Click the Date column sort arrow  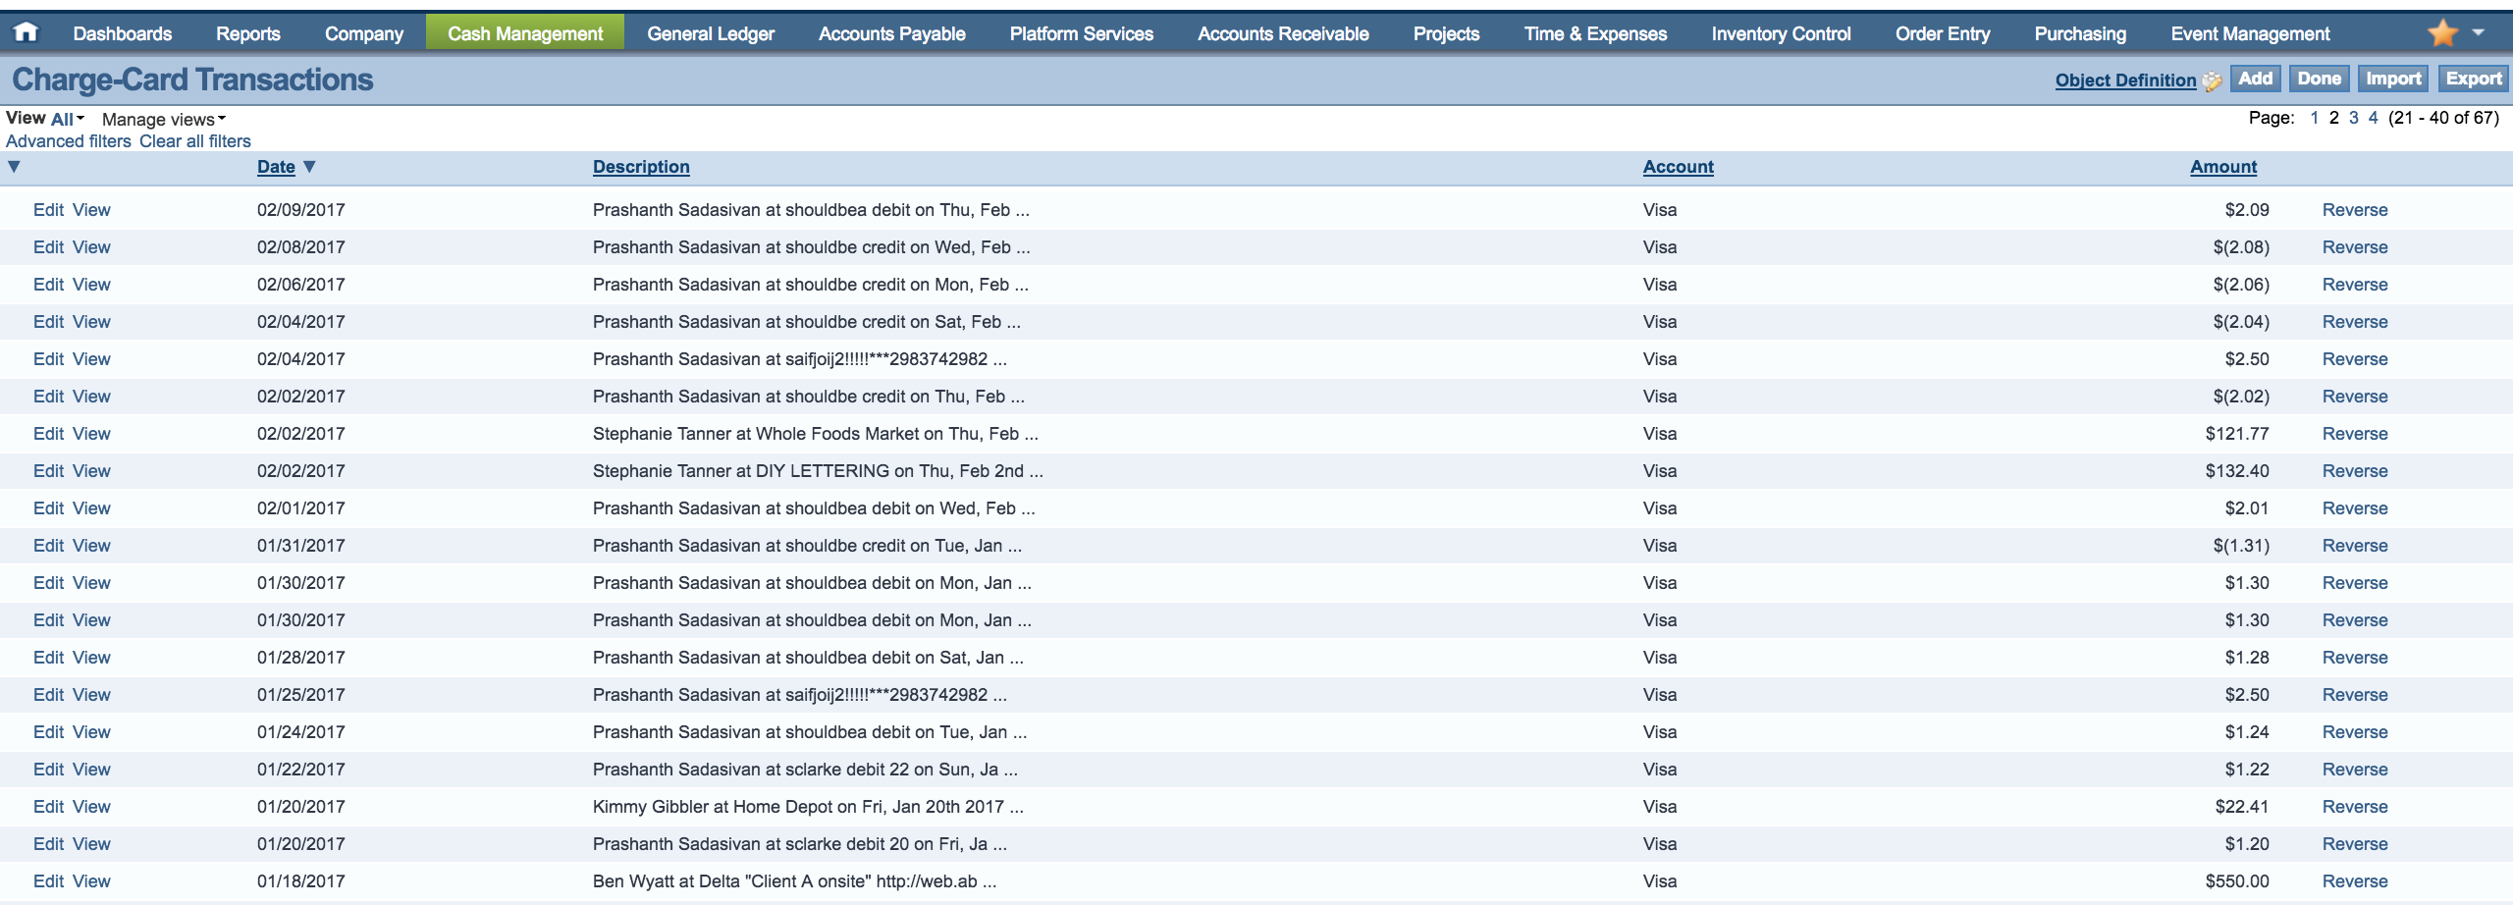310,167
